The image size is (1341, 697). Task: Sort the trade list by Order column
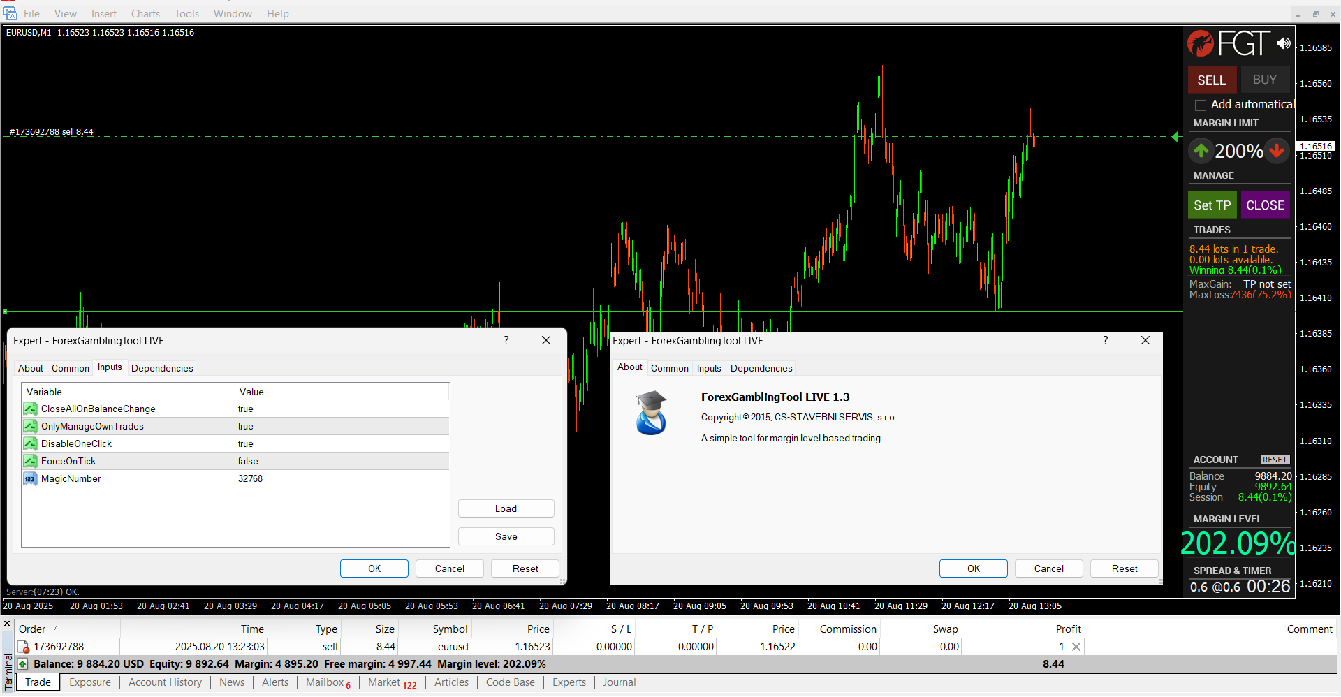[x=32, y=629]
